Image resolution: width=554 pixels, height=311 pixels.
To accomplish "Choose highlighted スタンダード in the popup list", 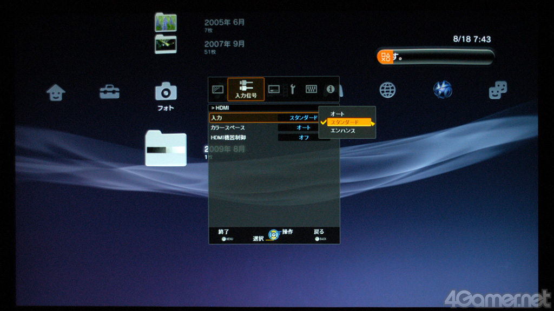I will [x=349, y=123].
